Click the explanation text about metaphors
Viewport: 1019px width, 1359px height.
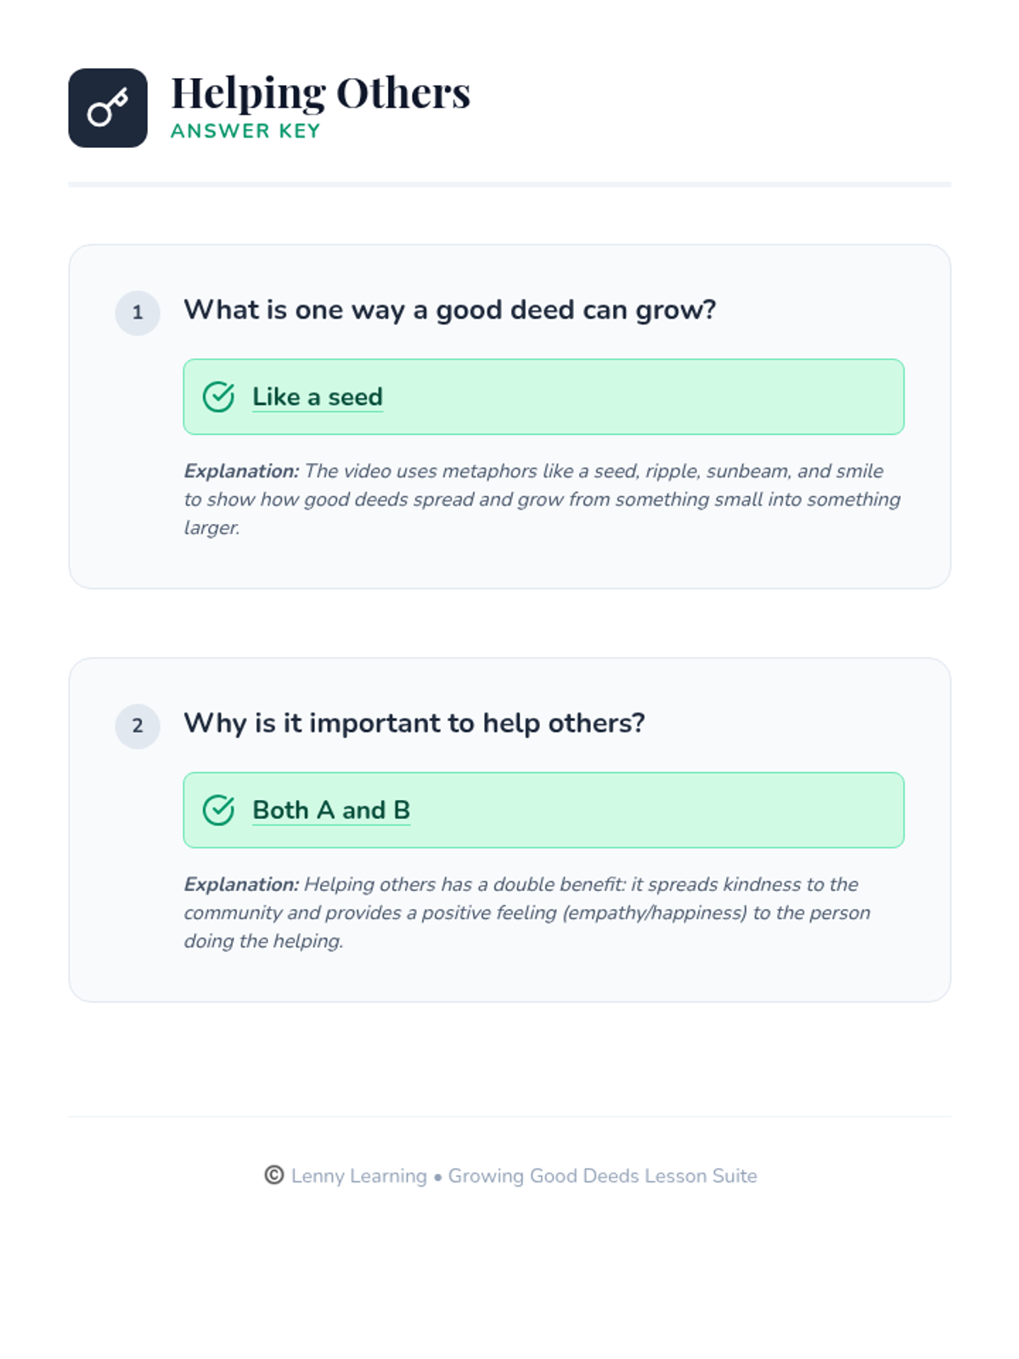click(543, 499)
